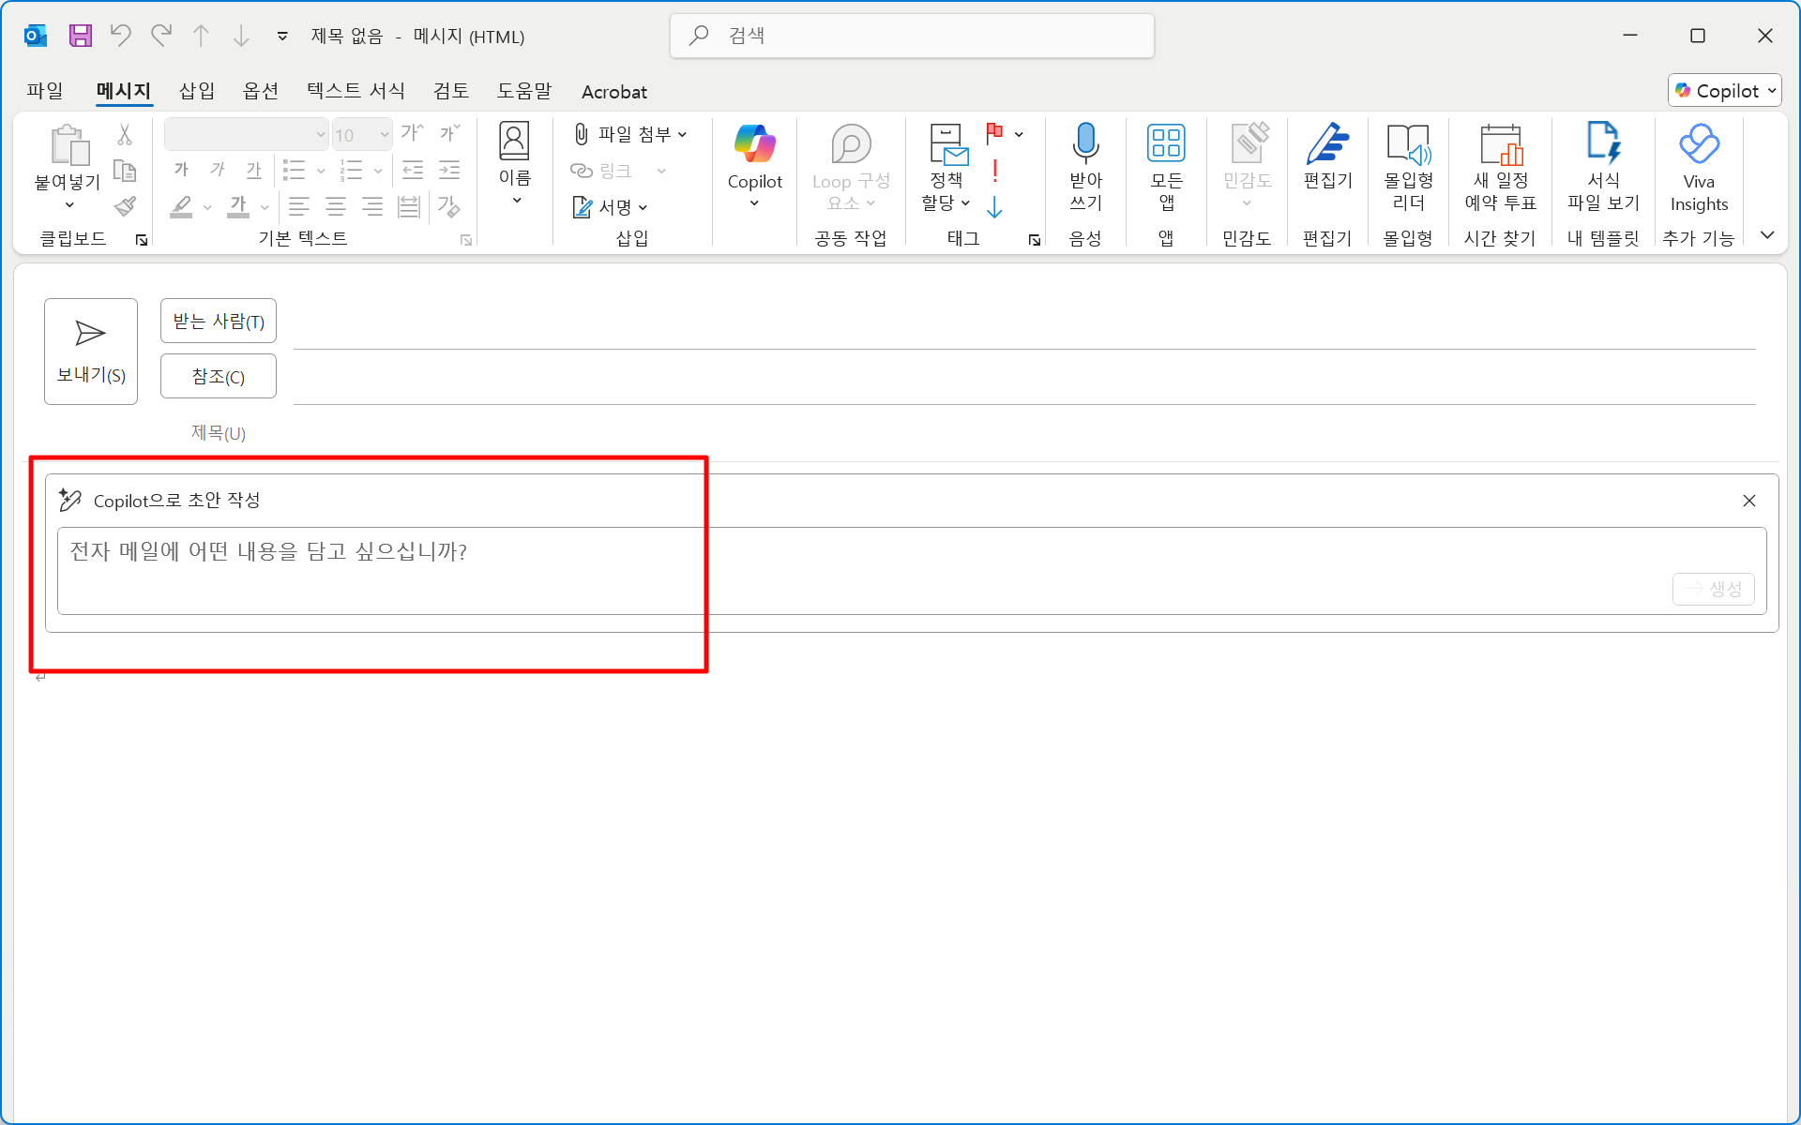
Task: Toggle low importance down arrow
Action: 994,207
